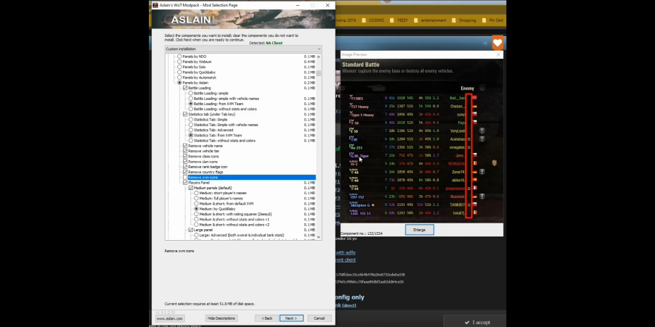Open the entertainment bookmark folder
Screen dimensions: 655x327
430,20
